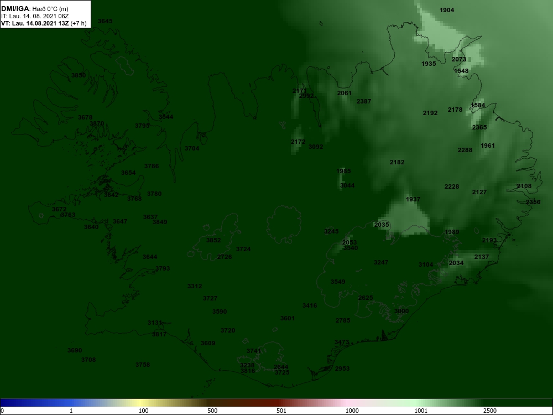Viewport: 553px width, 415px height.
Task: Select the value '3704' on the map
Action: coord(192,148)
